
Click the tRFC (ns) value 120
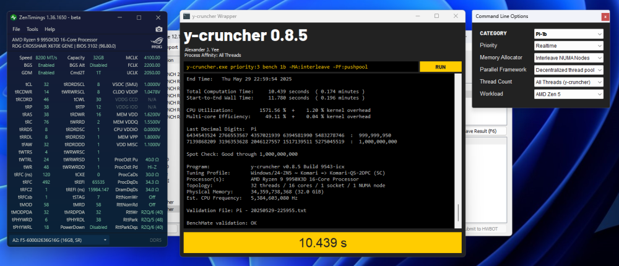click(x=46, y=174)
